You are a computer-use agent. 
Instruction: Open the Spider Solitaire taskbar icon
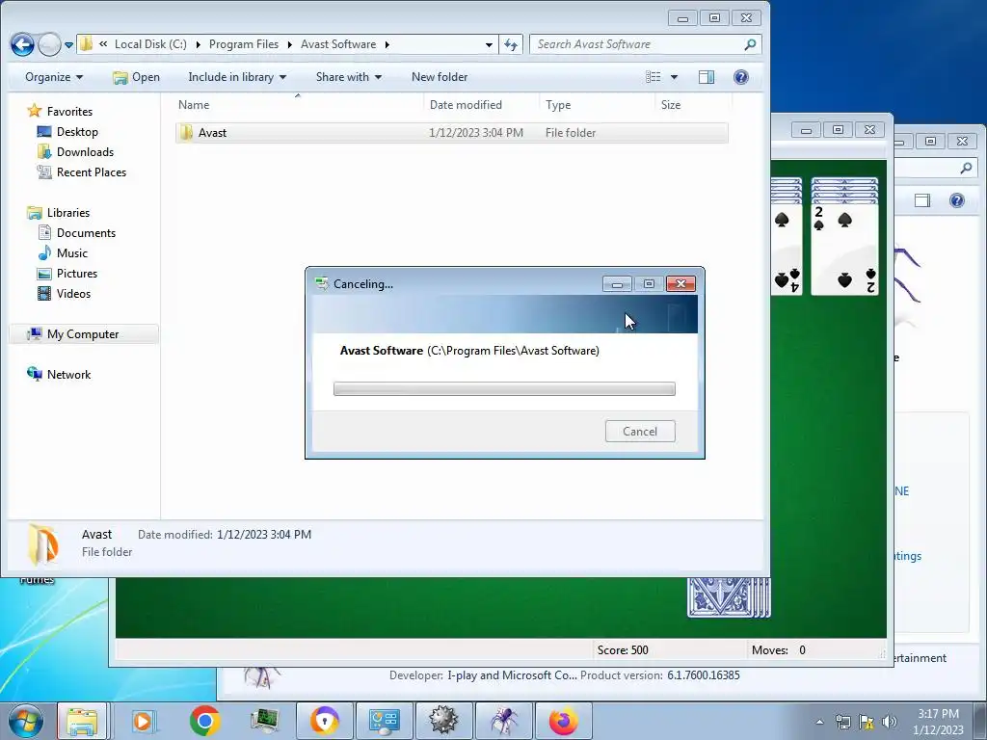pos(504,721)
